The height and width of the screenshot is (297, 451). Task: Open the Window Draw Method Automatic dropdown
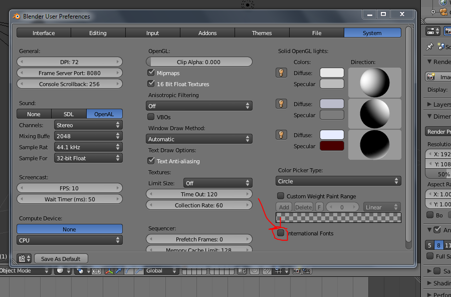coord(199,139)
